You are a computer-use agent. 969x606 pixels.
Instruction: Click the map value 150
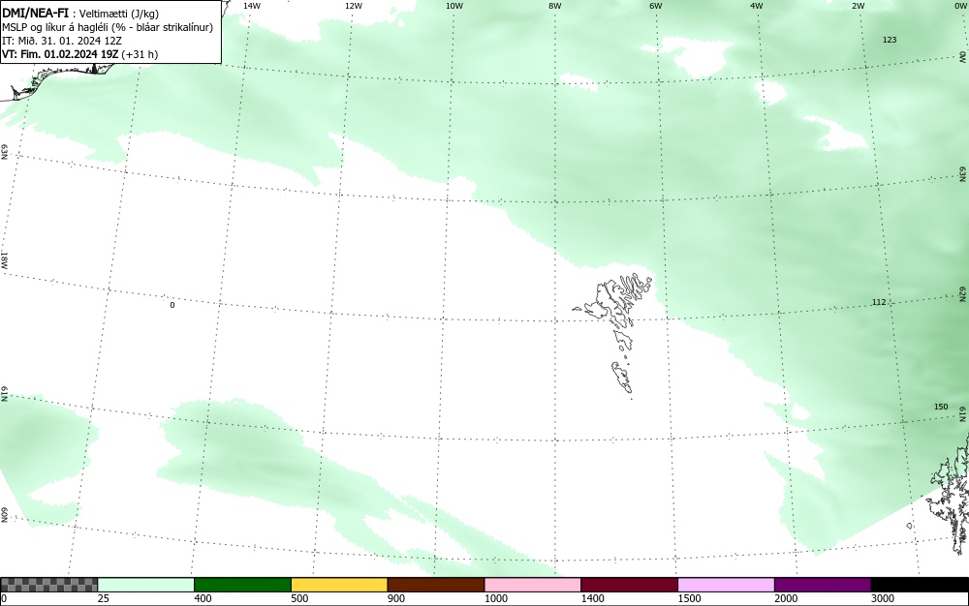pyautogui.click(x=941, y=407)
